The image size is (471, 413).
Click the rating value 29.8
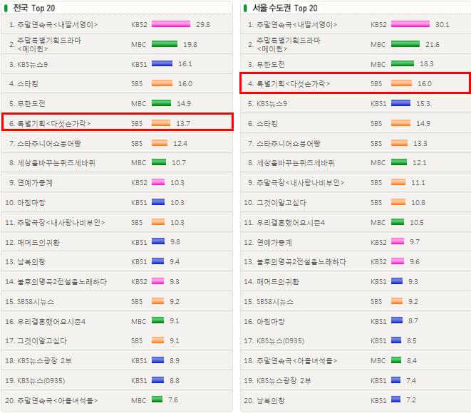203,25
